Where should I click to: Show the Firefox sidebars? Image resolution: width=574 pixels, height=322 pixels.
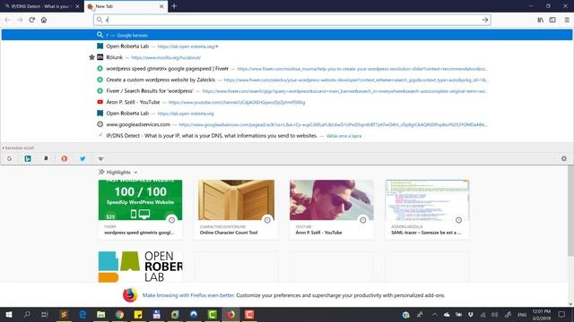[x=552, y=20]
